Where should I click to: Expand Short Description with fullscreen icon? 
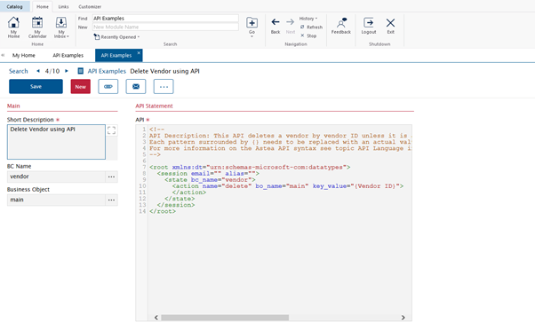111,130
